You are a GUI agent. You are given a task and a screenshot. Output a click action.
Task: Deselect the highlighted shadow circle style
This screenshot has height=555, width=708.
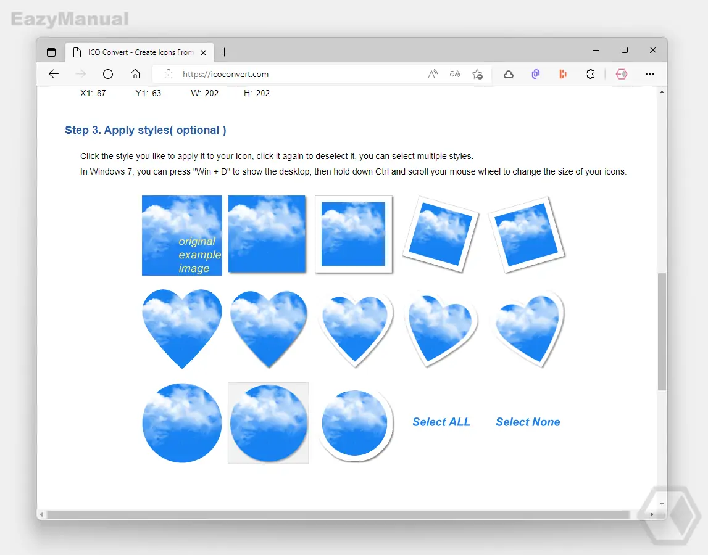269,423
